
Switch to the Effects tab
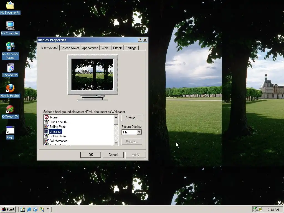coord(118,48)
